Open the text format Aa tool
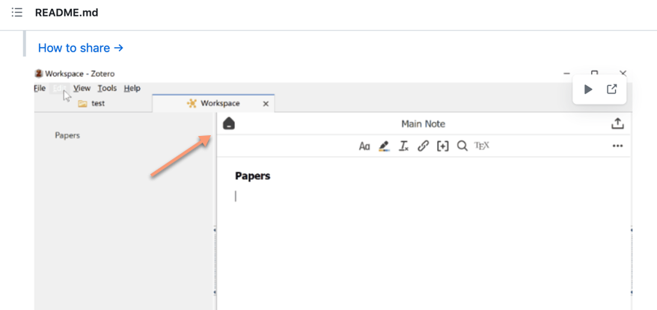The height and width of the screenshot is (310, 657). pos(364,146)
